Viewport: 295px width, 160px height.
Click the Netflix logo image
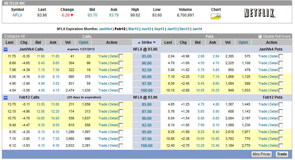[259, 13]
